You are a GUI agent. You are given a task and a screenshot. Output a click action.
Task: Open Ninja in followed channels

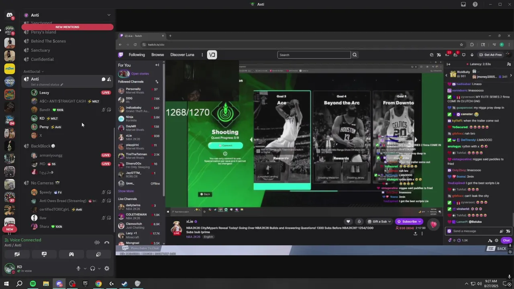point(139,118)
